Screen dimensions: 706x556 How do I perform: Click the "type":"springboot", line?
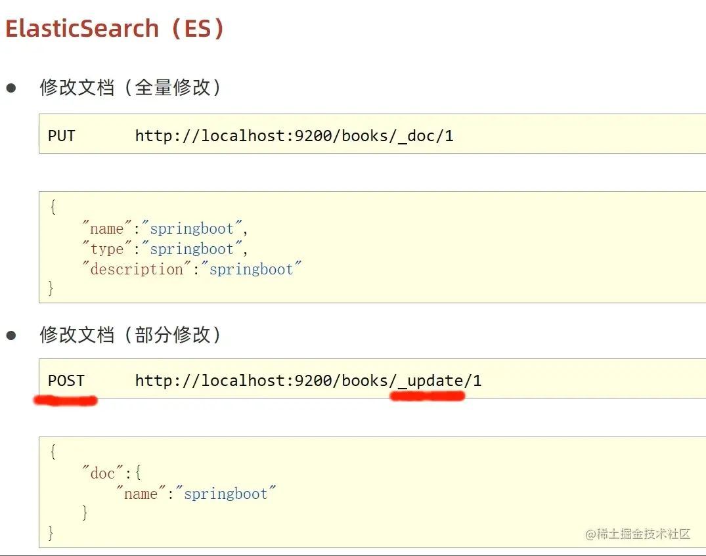point(165,248)
